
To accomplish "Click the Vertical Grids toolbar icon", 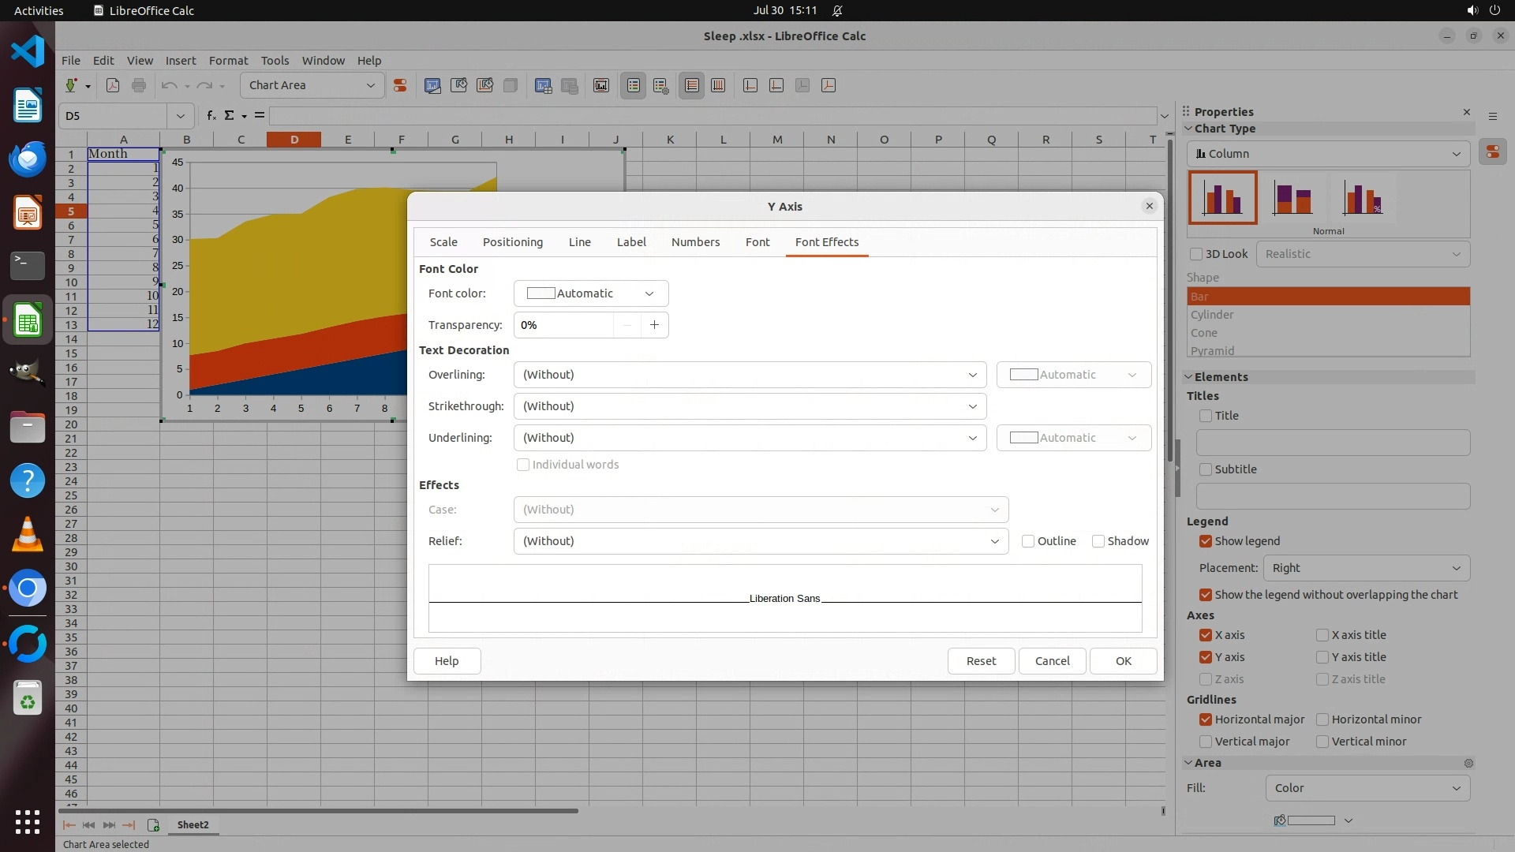I will [718, 85].
